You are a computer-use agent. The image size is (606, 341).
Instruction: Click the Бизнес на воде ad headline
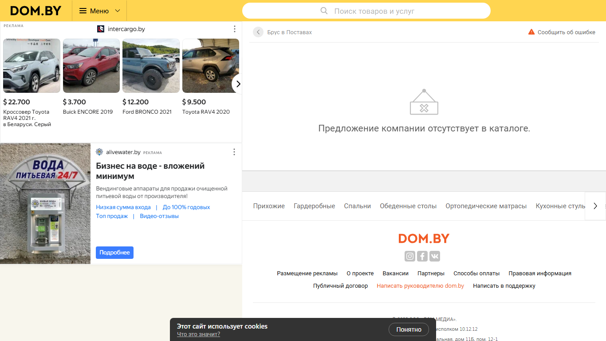[150, 171]
